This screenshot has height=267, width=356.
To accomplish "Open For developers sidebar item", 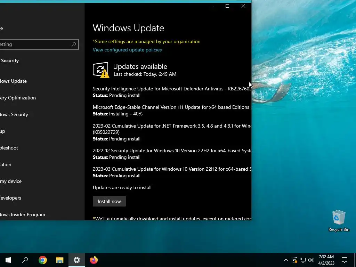I will (11, 198).
